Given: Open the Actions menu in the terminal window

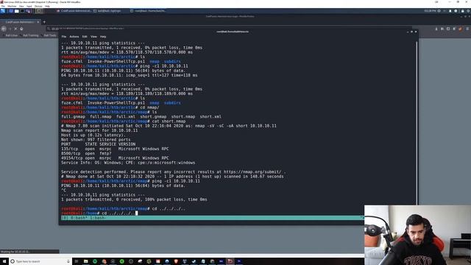Looking at the screenshot, I should [74, 37].
